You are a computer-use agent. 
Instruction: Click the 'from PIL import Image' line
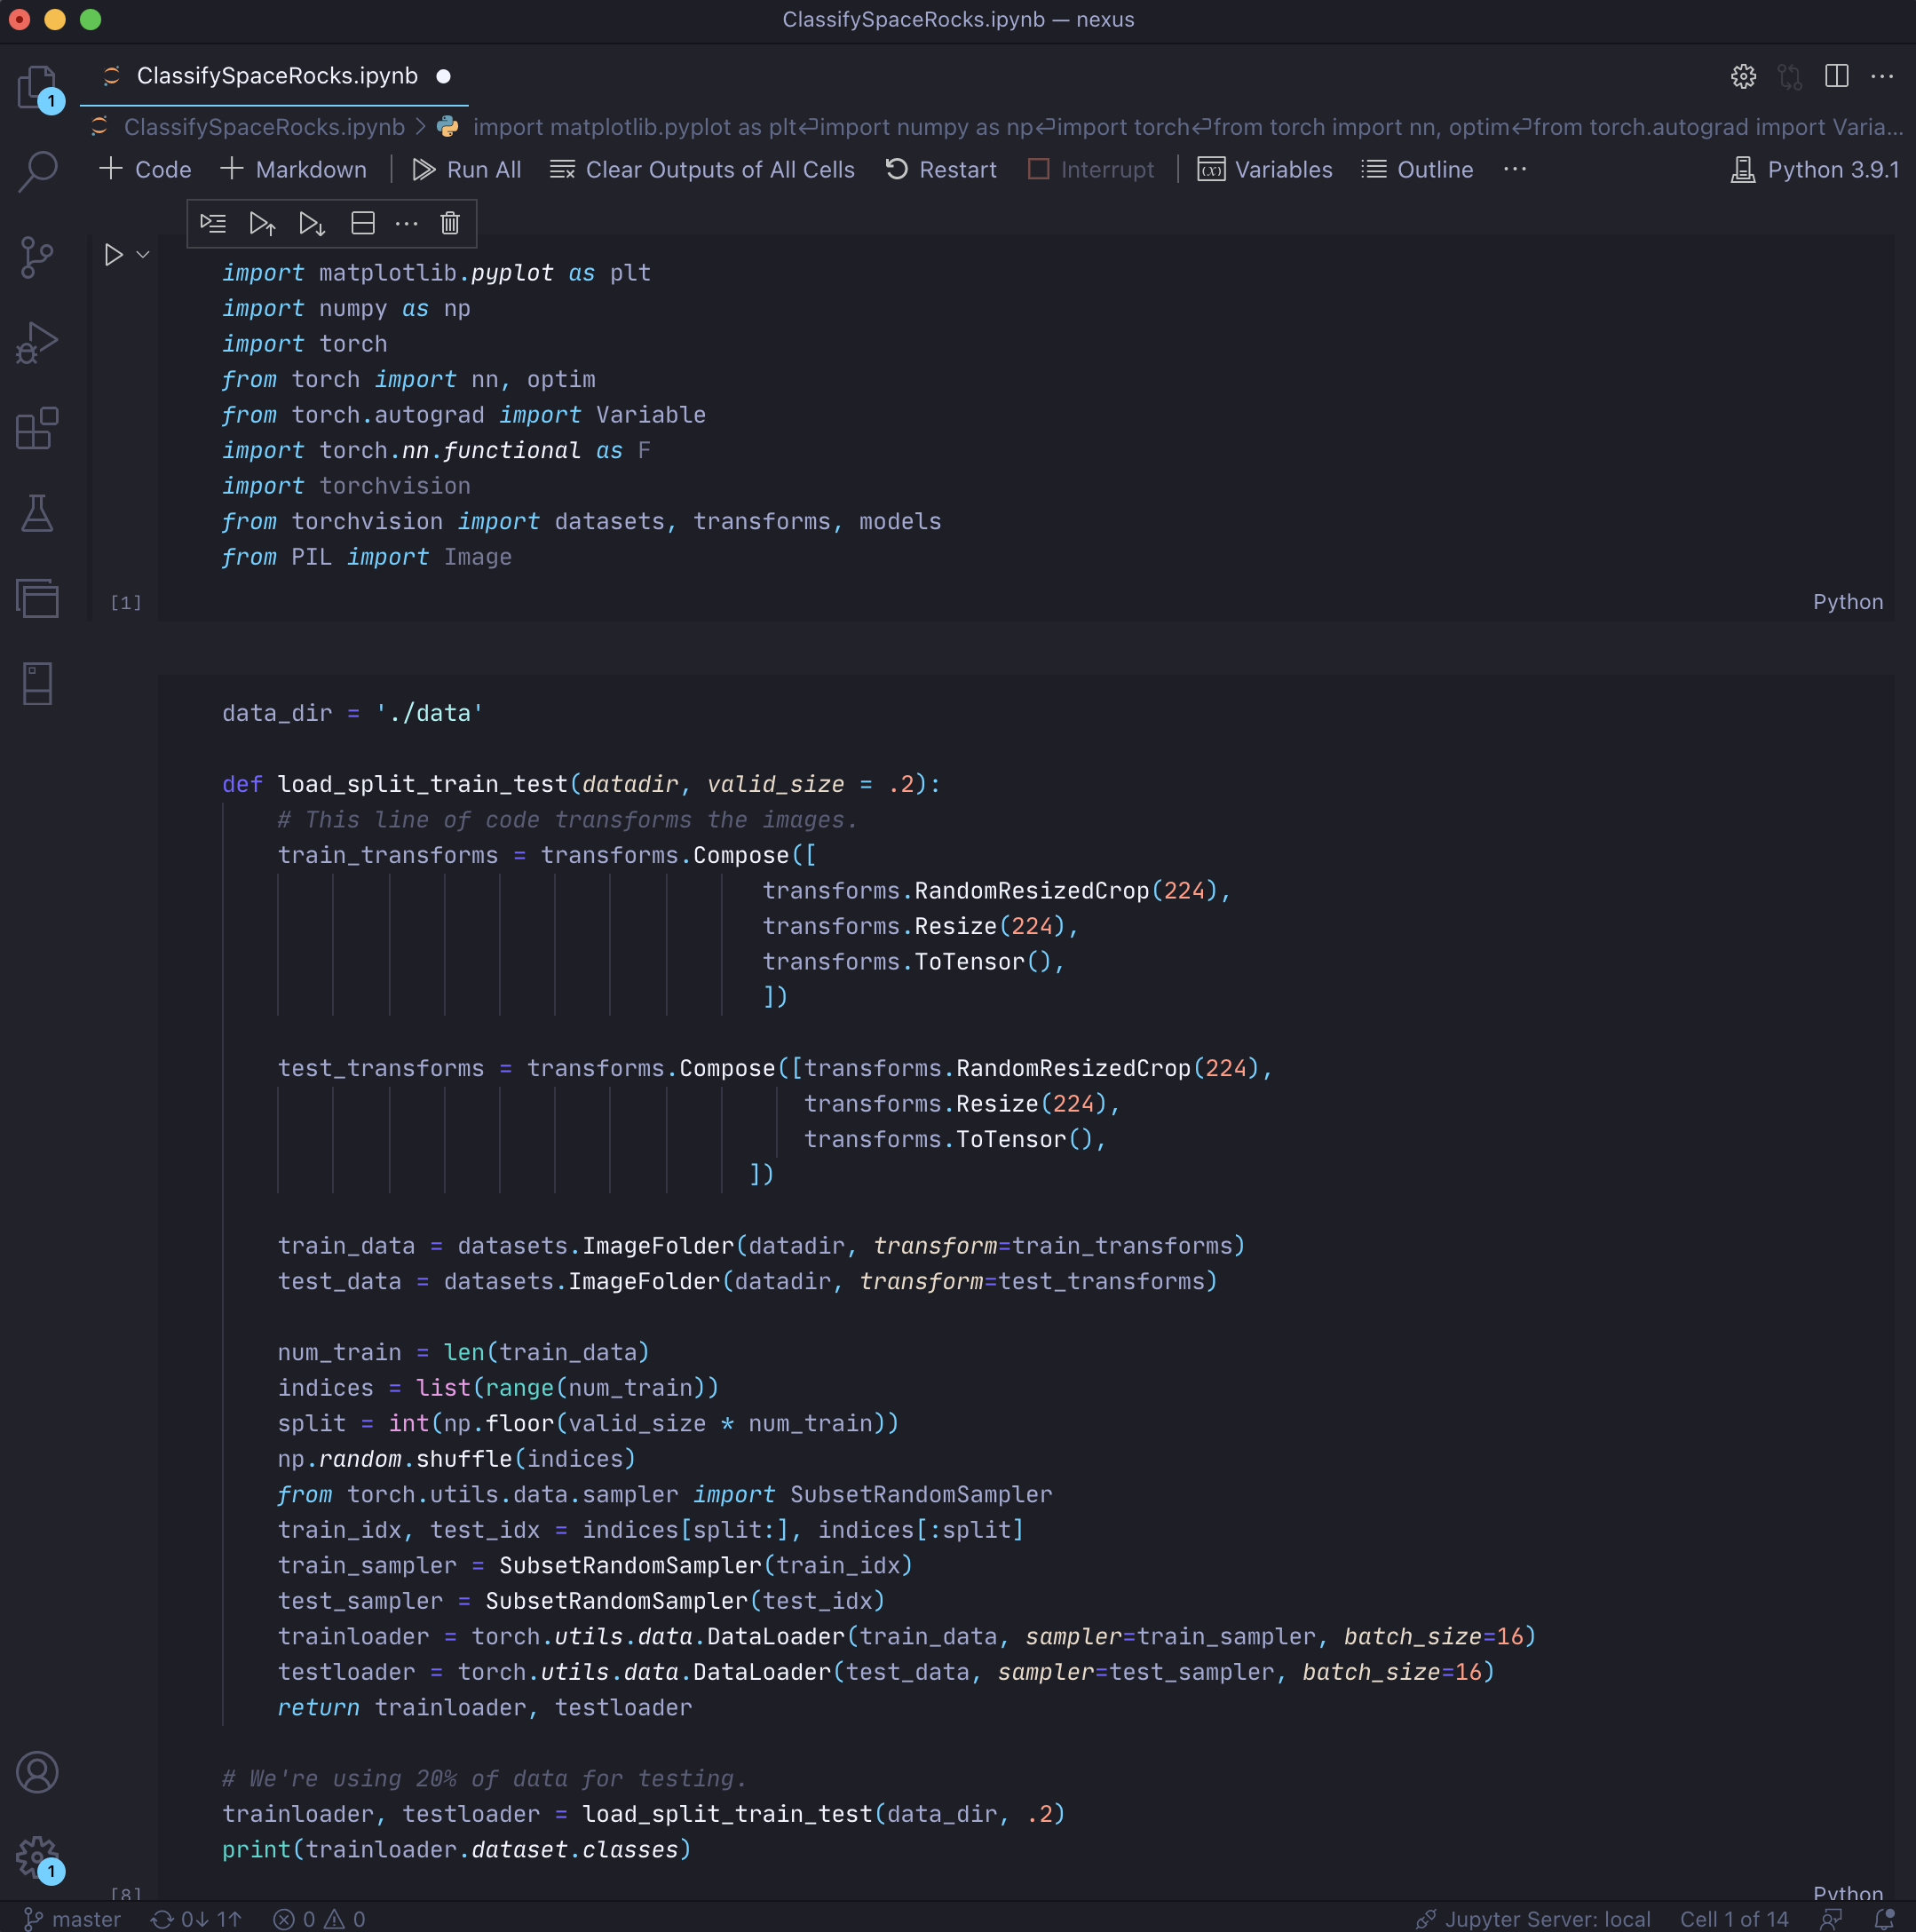[367, 557]
